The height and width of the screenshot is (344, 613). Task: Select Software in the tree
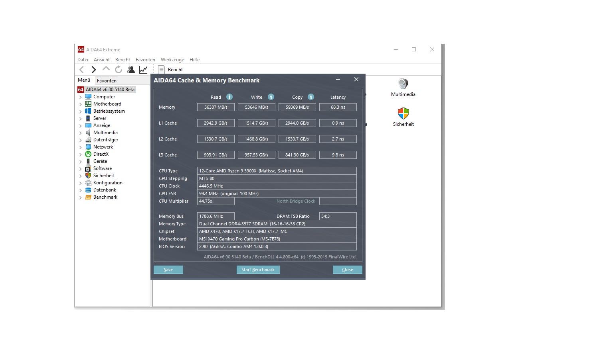click(x=103, y=168)
